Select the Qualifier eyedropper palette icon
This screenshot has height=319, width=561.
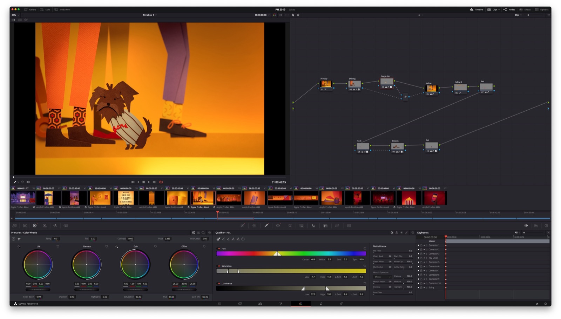266,226
